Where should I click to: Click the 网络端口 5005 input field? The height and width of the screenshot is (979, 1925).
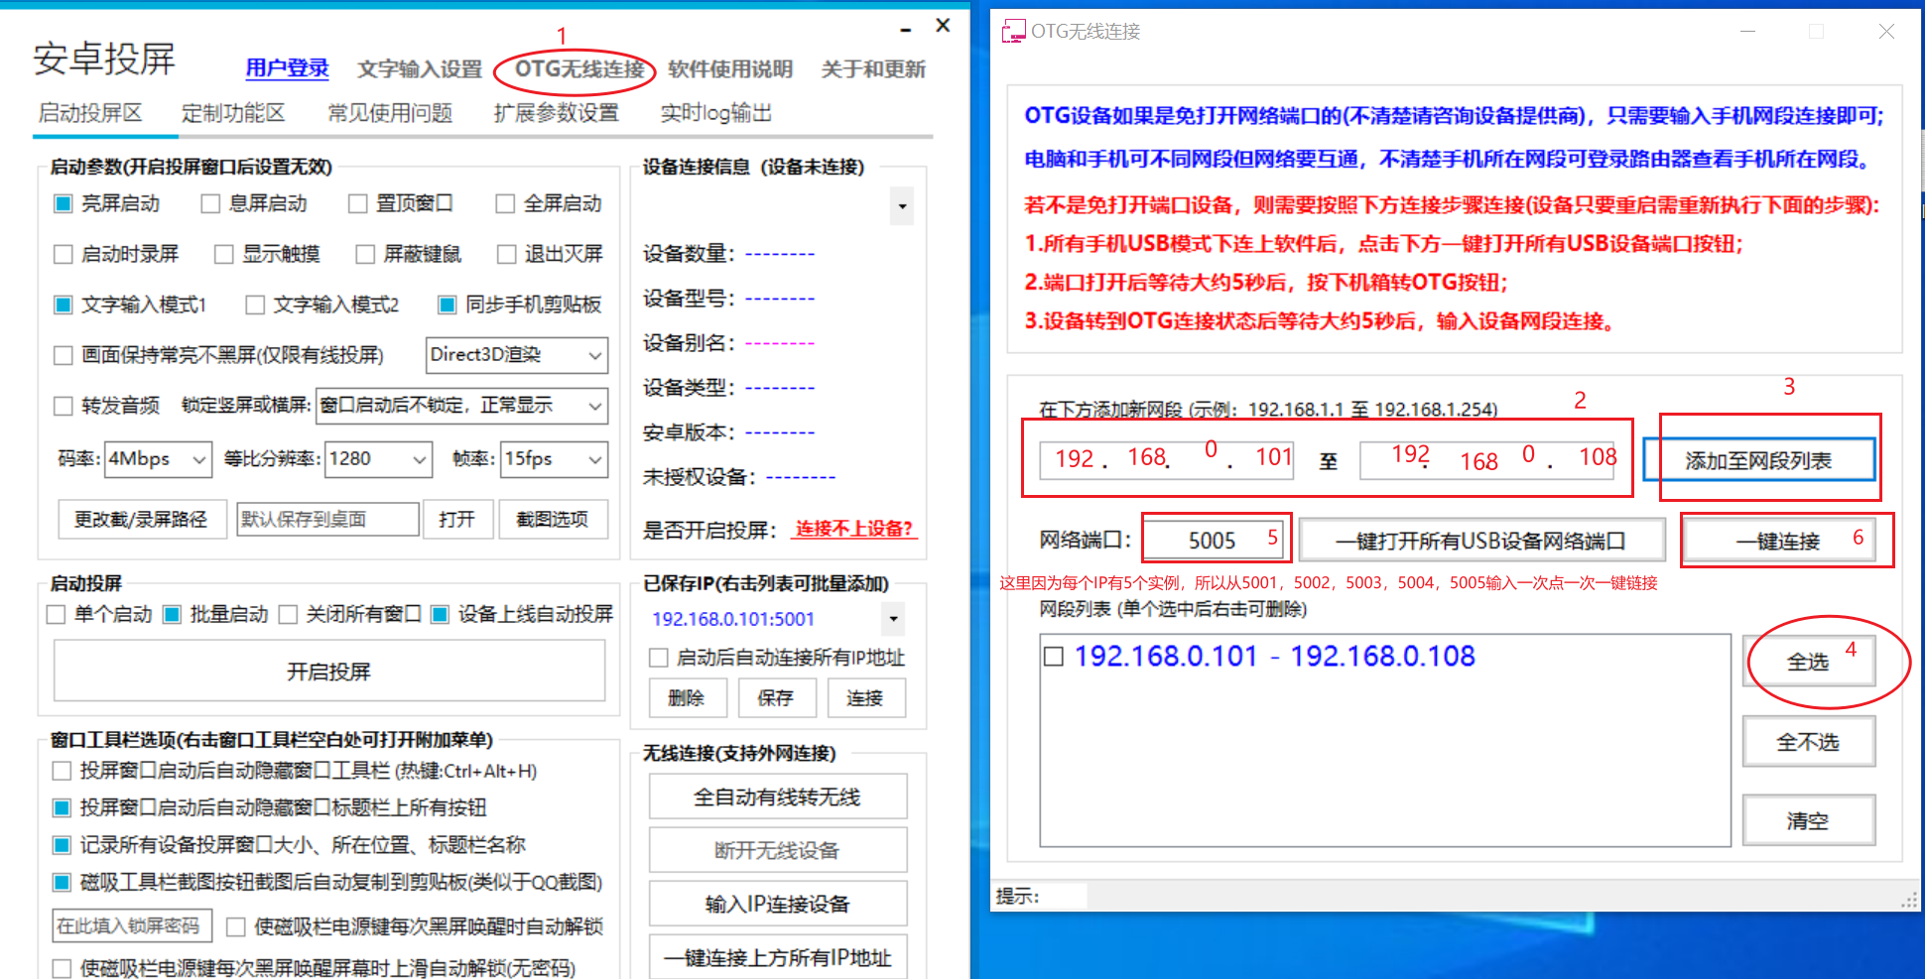pos(1213,539)
